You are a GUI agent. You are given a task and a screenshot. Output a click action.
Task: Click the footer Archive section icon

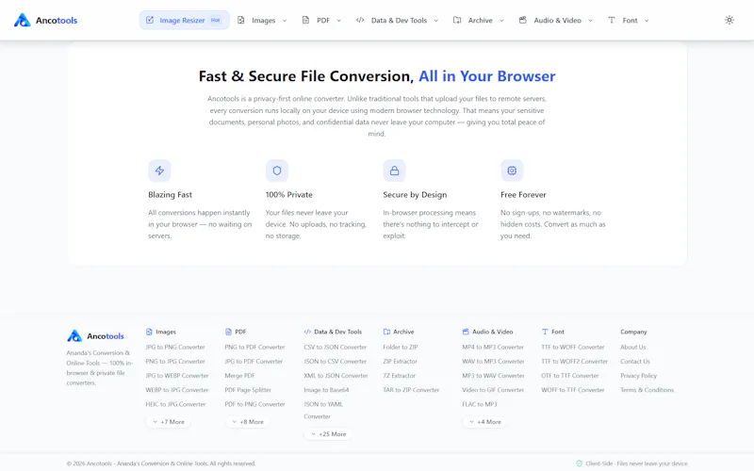click(386, 332)
